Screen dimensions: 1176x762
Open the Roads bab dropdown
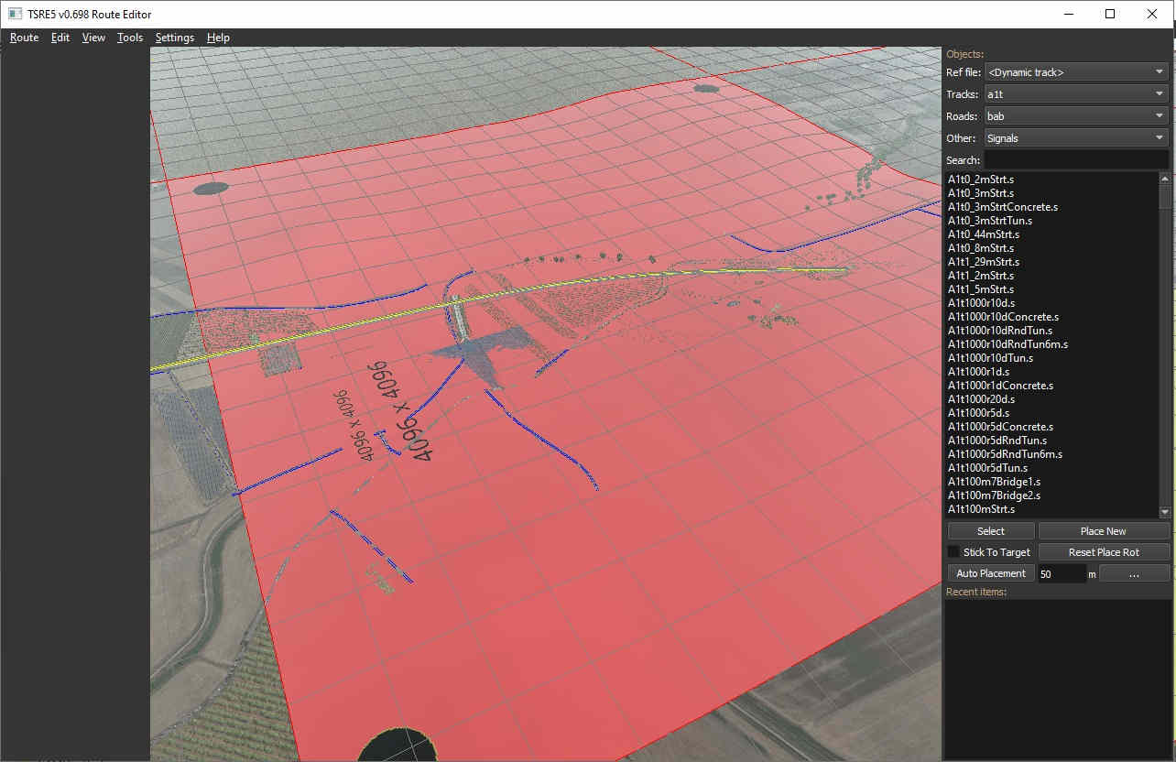[x=1075, y=116]
